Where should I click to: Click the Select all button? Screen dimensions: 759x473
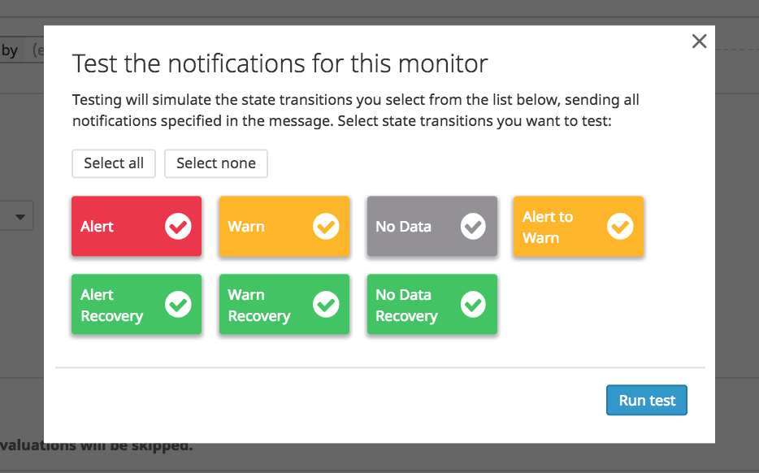pyautogui.click(x=114, y=163)
